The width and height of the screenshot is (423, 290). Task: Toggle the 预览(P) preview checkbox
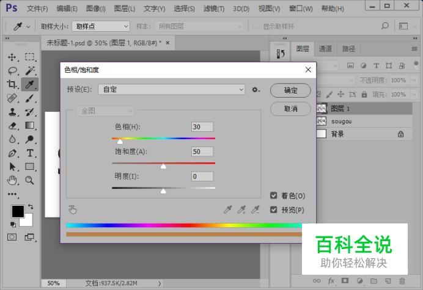(x=274, y=209)
